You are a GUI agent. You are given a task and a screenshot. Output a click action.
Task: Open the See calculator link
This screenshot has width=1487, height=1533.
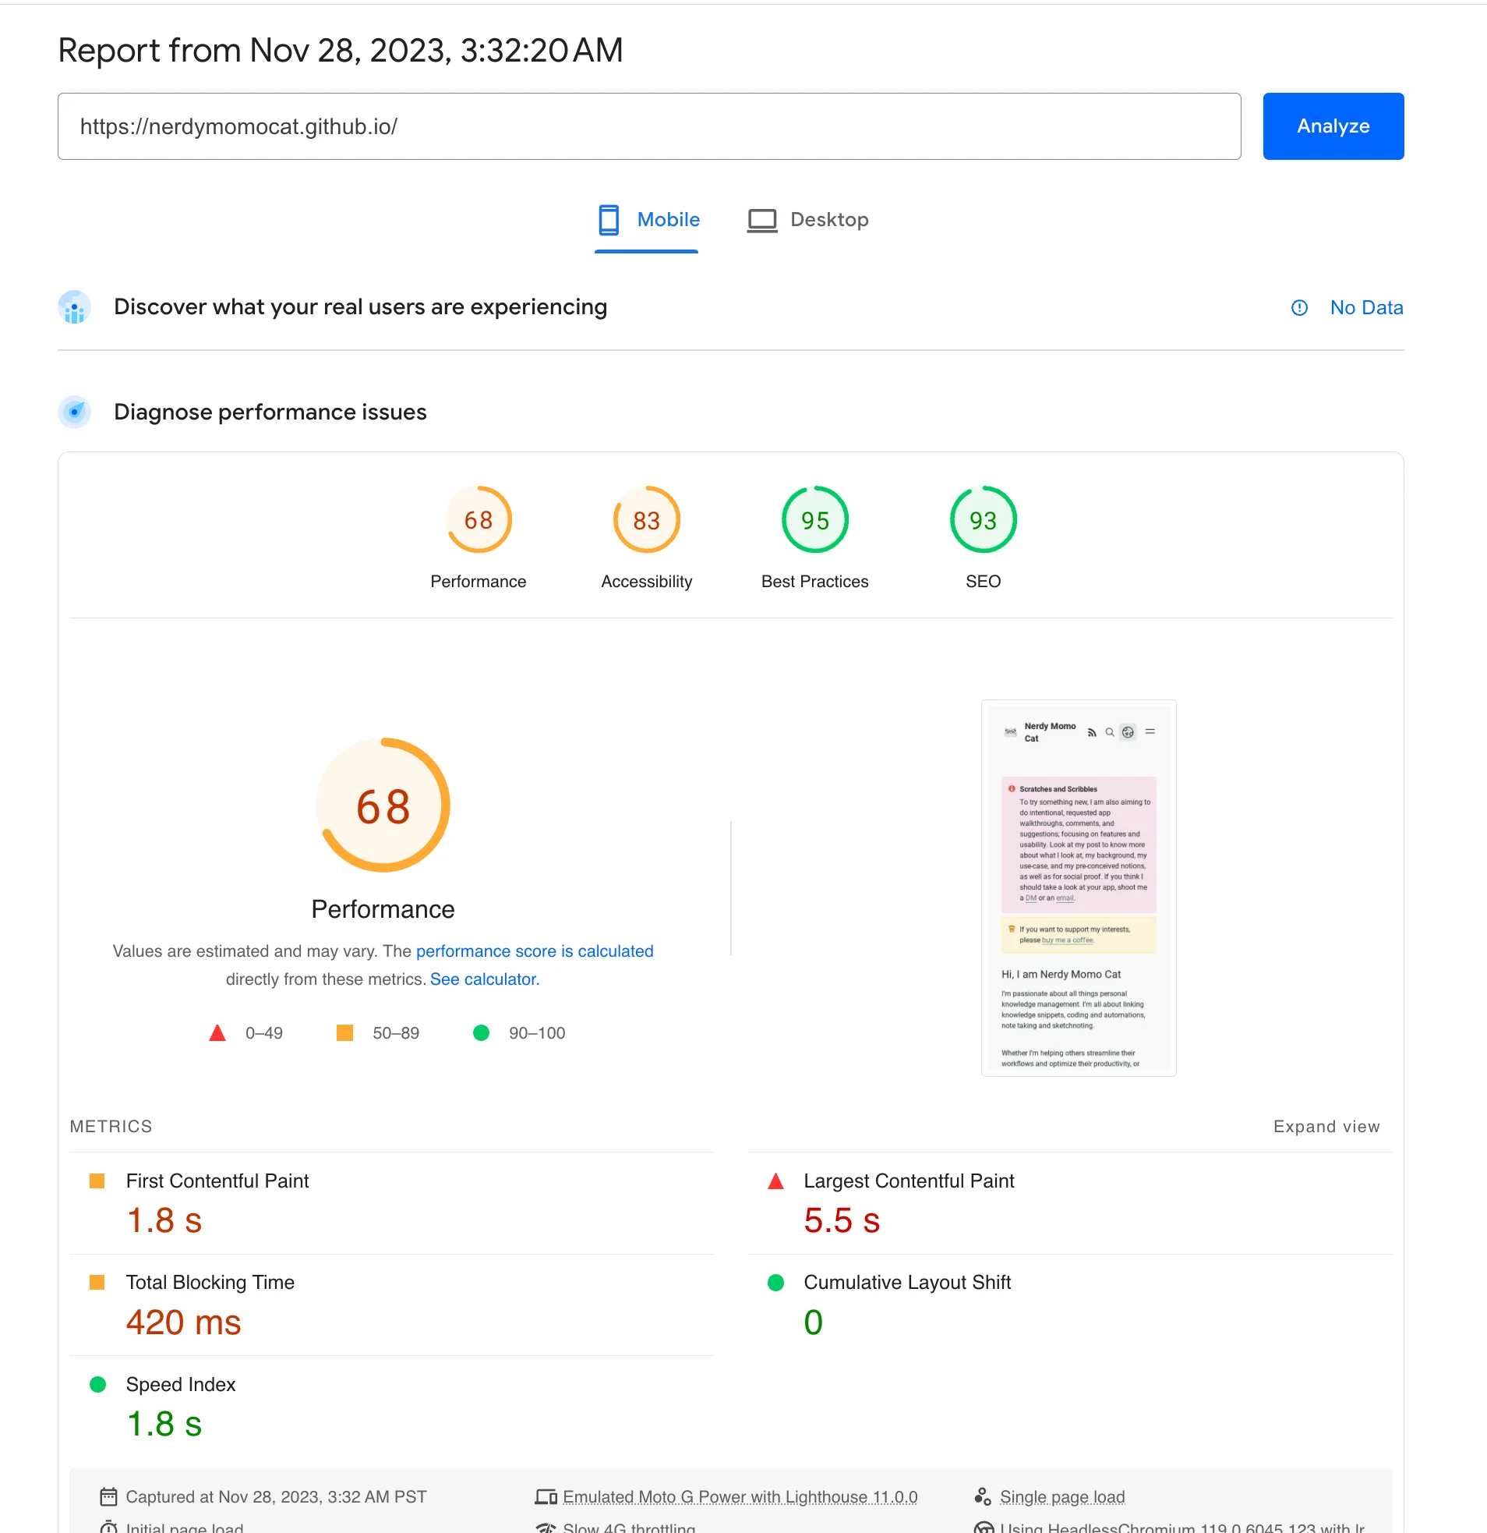click(x=484, y=979)
